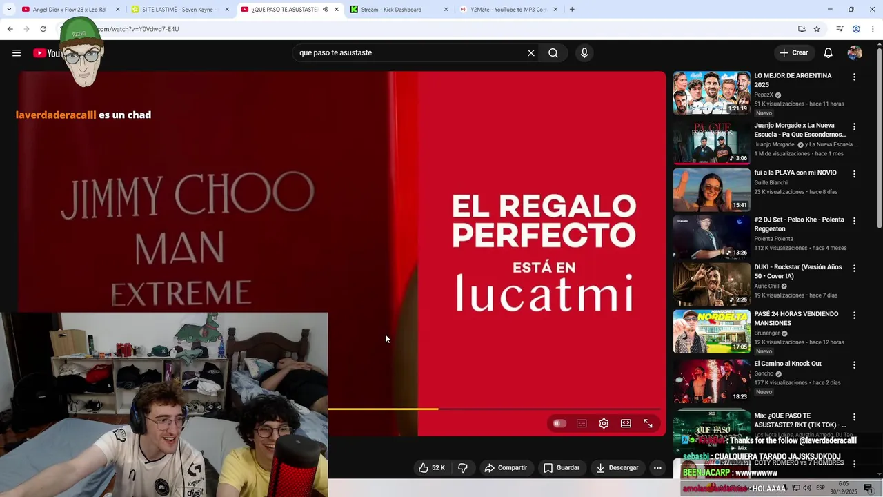883x497 pixels.
Task: Open a new browser tab
Action: point(572,10)
